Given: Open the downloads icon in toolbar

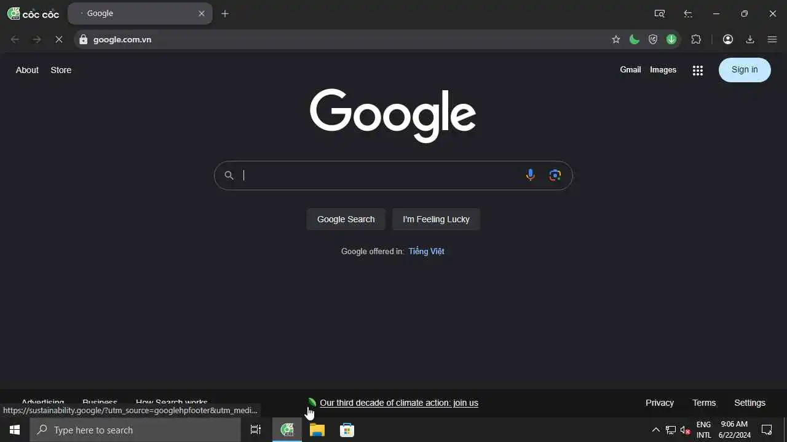Looking at the screenshot, I should click(750, 39).
